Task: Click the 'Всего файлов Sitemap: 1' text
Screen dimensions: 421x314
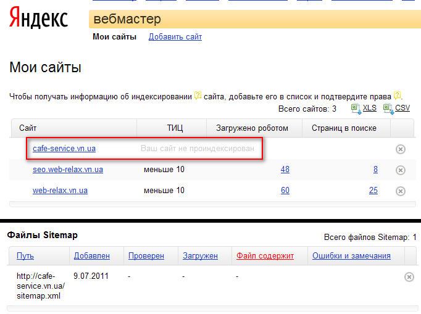Action: (x=370, y=238)
